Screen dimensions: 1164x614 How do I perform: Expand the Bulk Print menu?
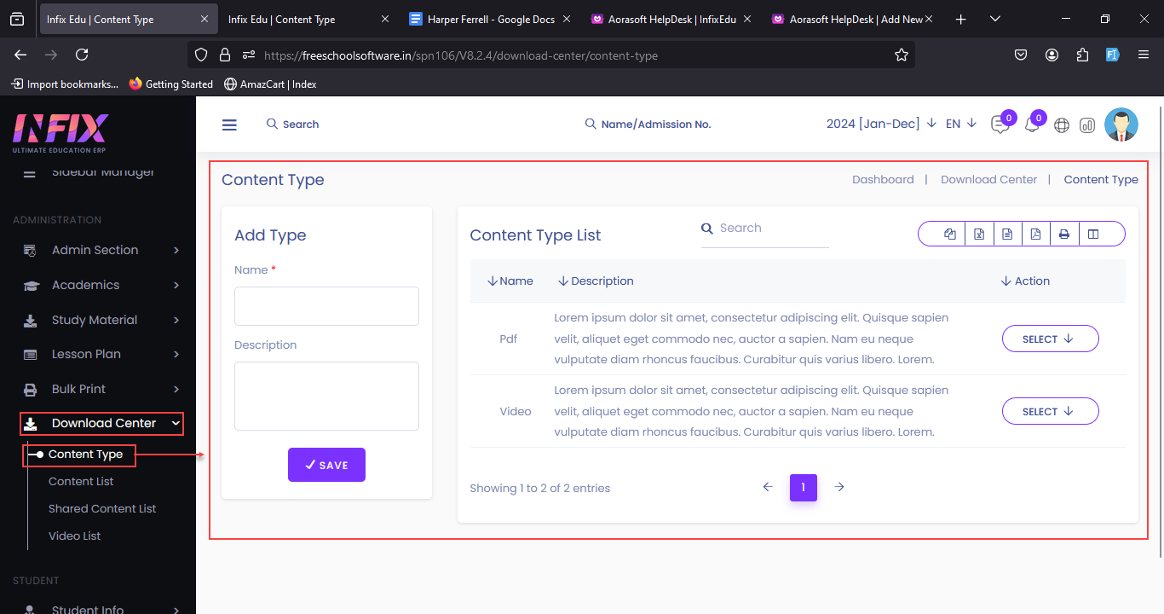[101, 389]
